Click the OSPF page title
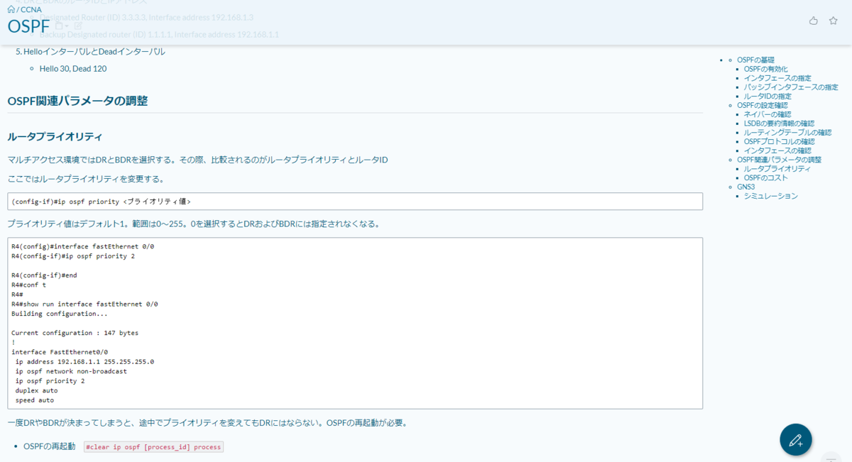 (28, 27)
